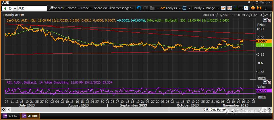Click the SMA 200 legend text
274x120 pixels.
pos(188,20)
